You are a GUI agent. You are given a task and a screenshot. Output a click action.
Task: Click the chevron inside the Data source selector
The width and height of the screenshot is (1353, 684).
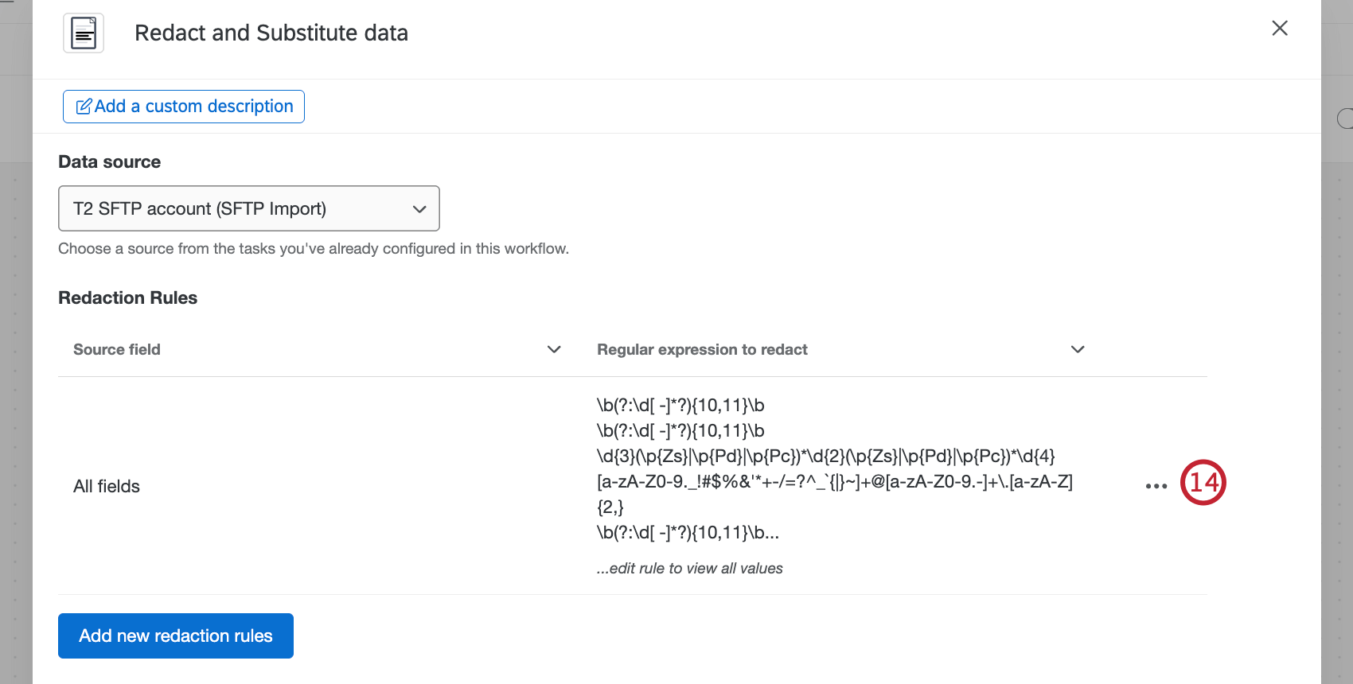click(419, 208)
